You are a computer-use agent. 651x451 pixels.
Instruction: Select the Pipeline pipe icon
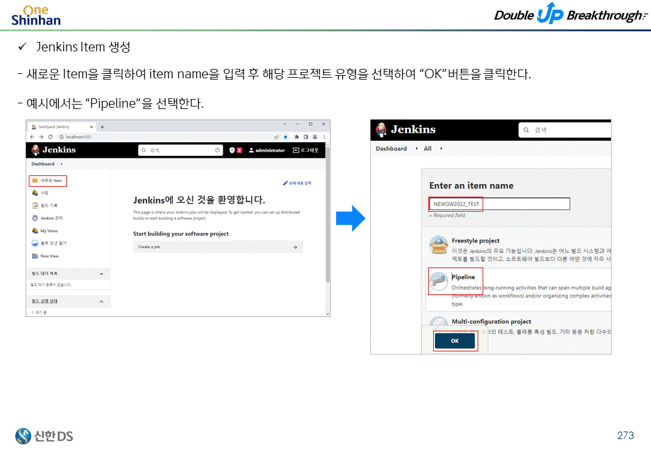438,282
